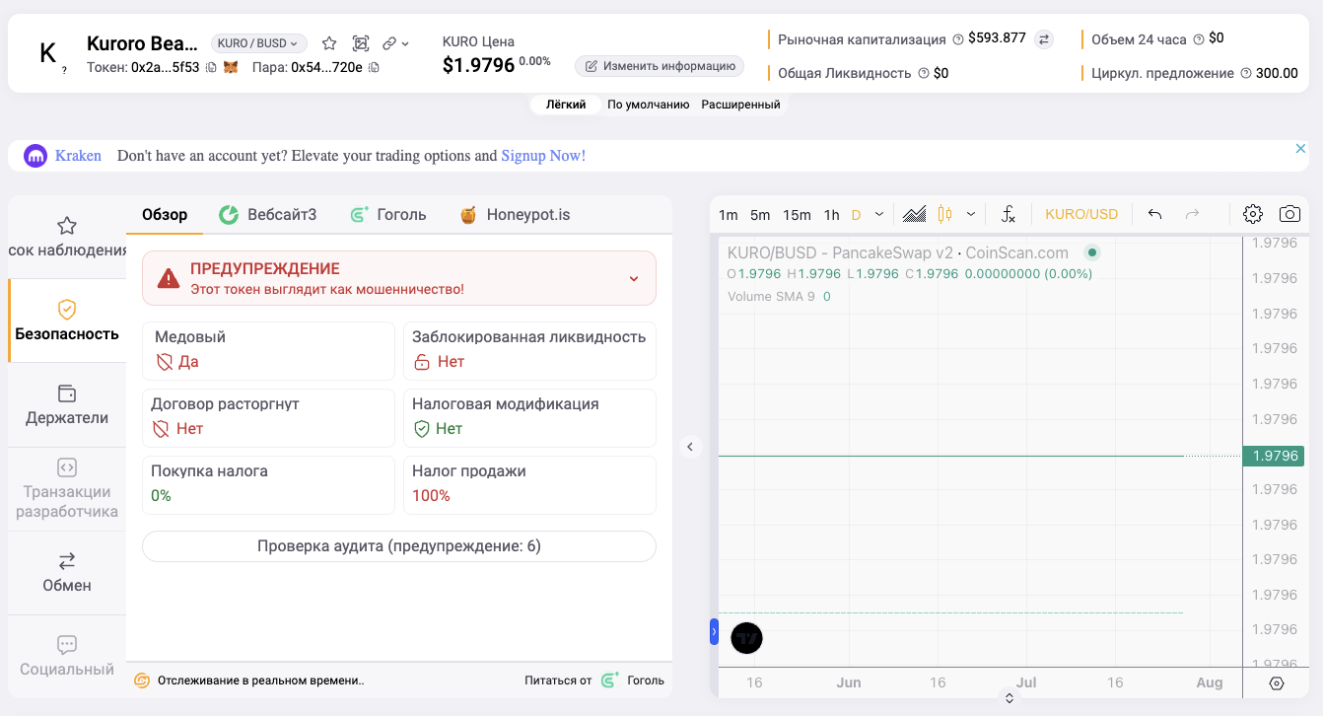
Task: Click the Налог продажи 100% value
Action: 431,496
